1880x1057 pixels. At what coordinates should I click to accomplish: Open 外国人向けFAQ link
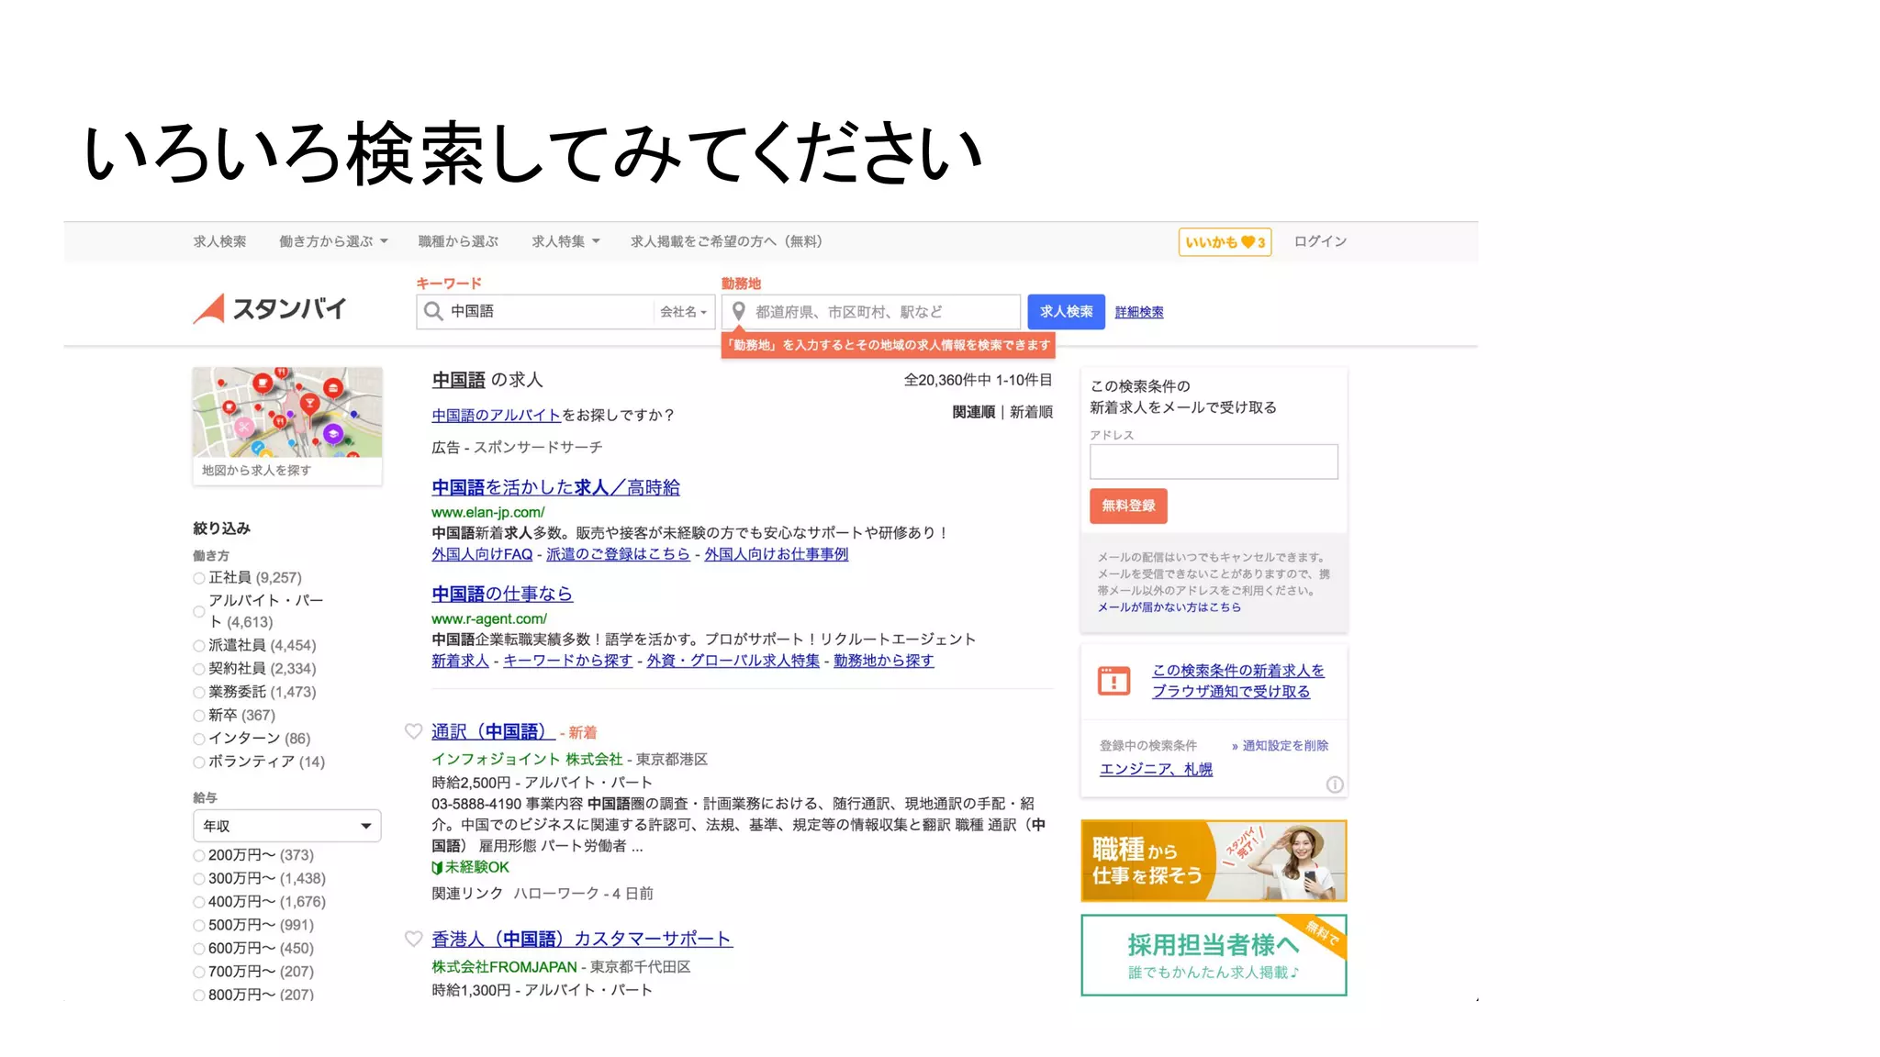tap(482, 554)
